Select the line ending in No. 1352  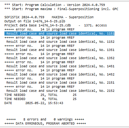coord(60,58)
